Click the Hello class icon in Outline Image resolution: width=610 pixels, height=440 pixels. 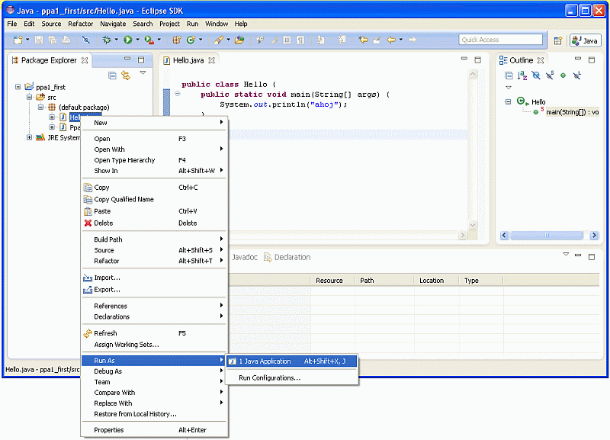(x=522, y=101)
